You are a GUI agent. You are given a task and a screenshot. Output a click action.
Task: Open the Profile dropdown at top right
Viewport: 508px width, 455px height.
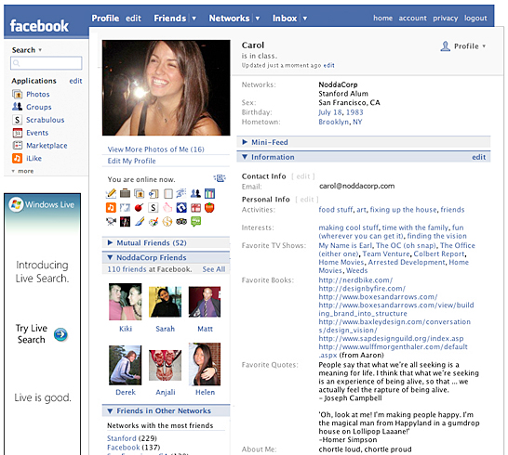463,46
